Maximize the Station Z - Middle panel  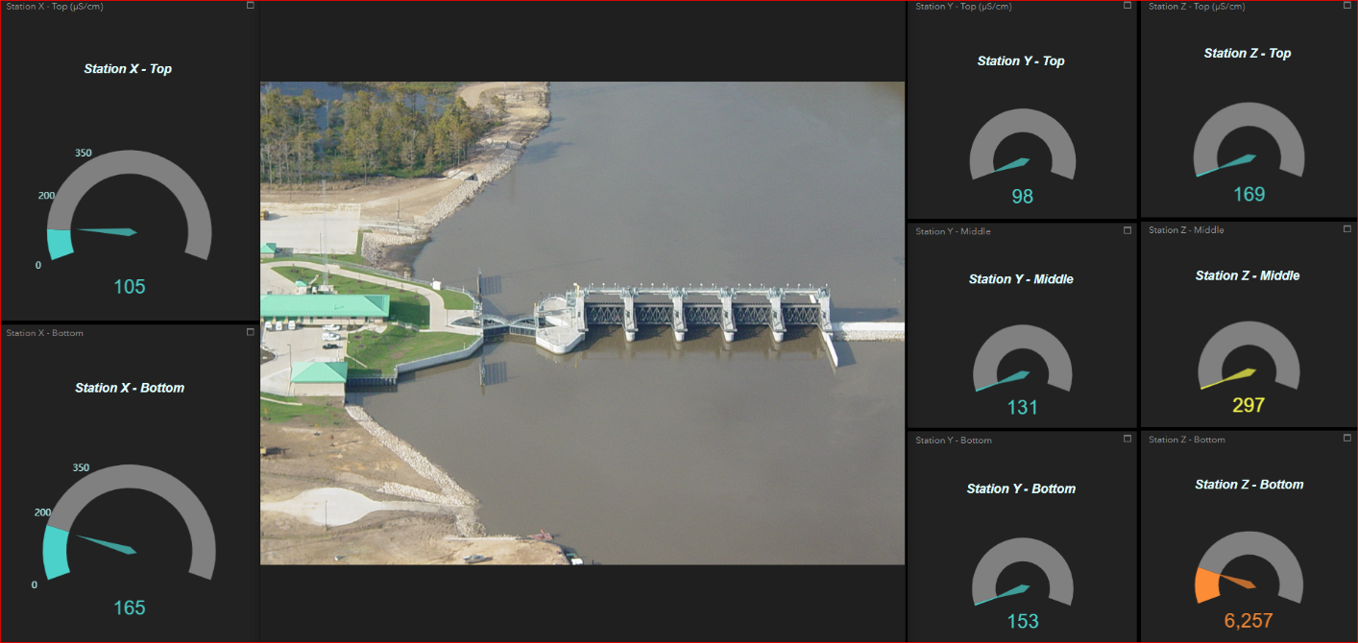tap(1348, 229)
